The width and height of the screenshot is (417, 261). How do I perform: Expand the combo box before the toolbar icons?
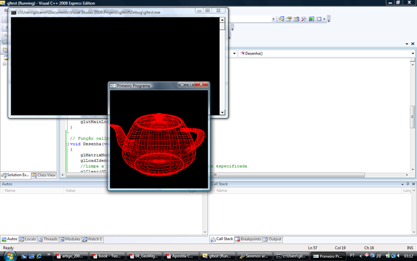click(x=274, y=19)
